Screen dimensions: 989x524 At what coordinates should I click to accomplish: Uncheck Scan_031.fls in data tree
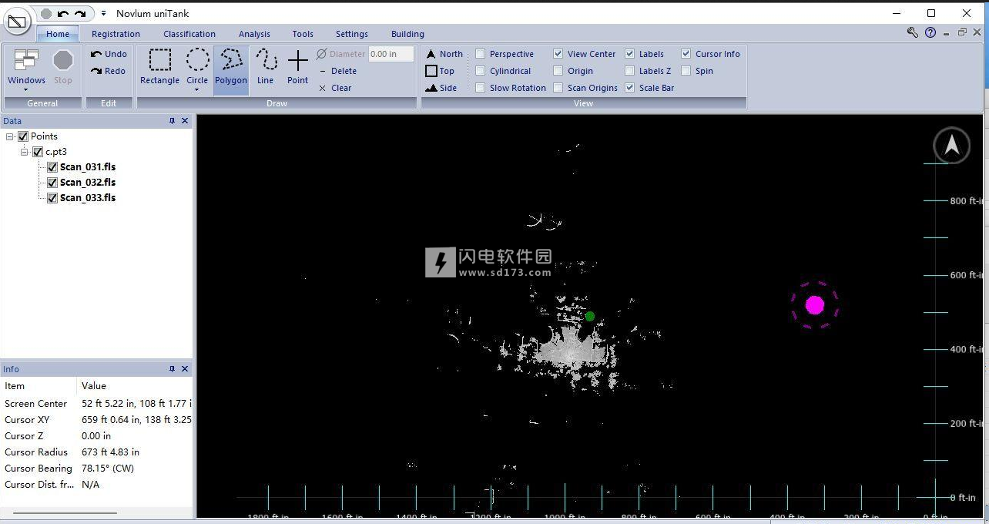[52, 167]
